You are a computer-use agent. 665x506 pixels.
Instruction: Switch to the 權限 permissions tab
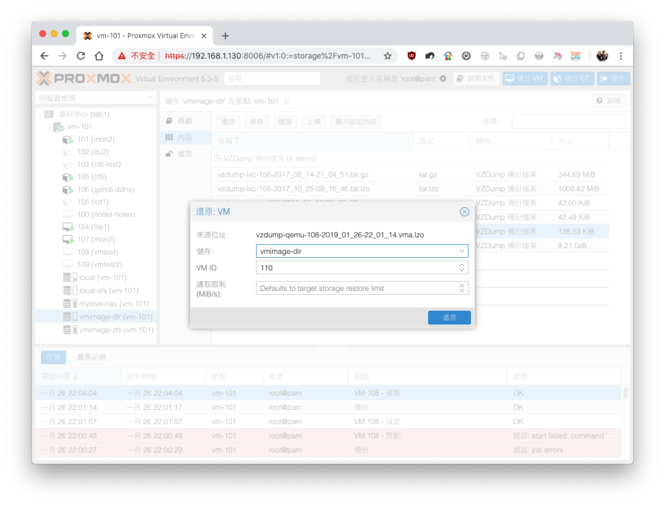[186, 154]
